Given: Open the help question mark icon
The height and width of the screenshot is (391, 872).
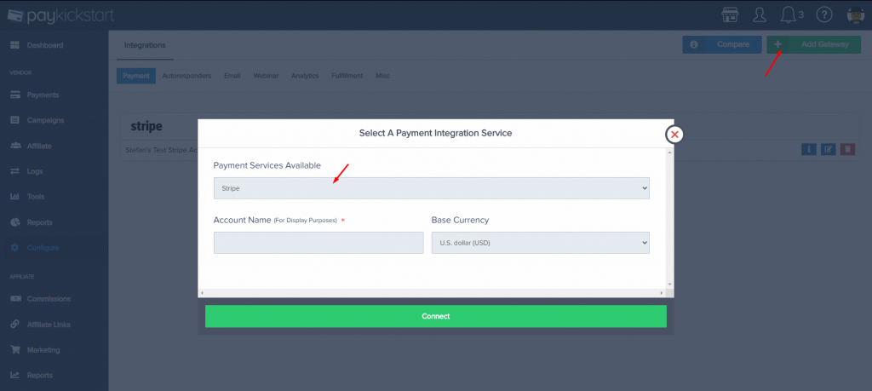Looking at the screenshot, I should click(823, 14).
